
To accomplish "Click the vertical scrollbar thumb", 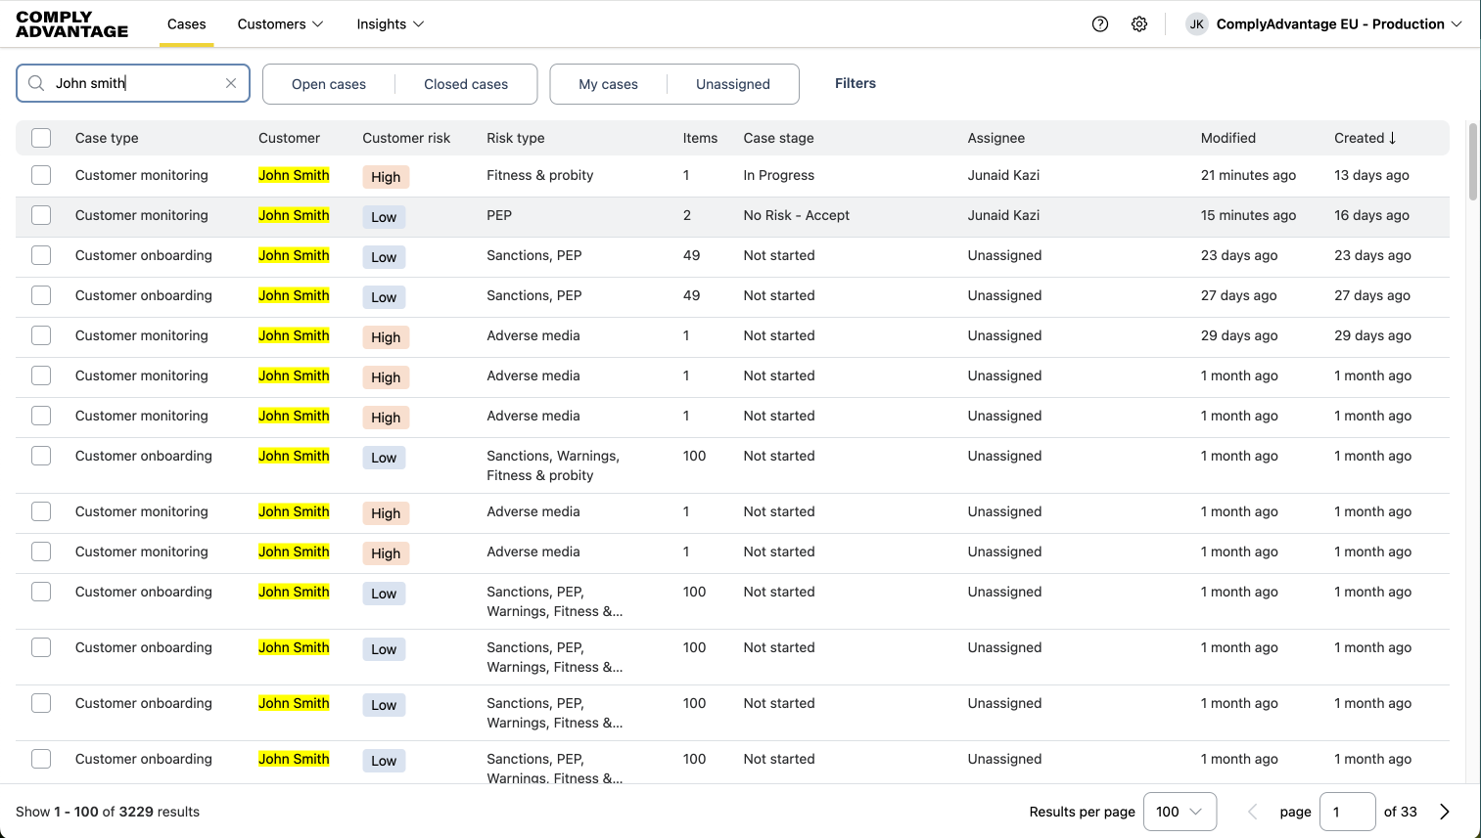I will pyautogui.click(x=1472, y=161).
